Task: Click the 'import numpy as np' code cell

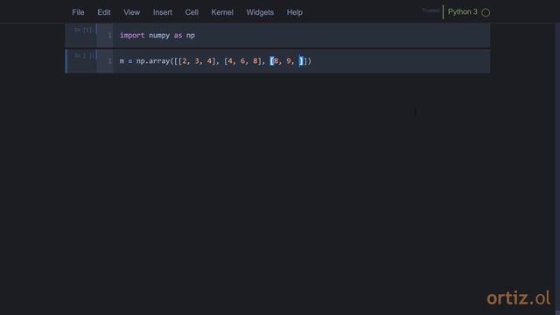Action: [301, 35]
